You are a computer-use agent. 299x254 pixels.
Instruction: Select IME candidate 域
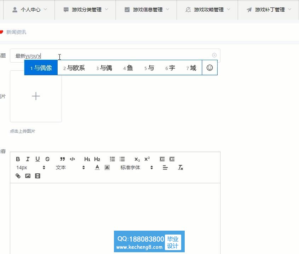191,68
